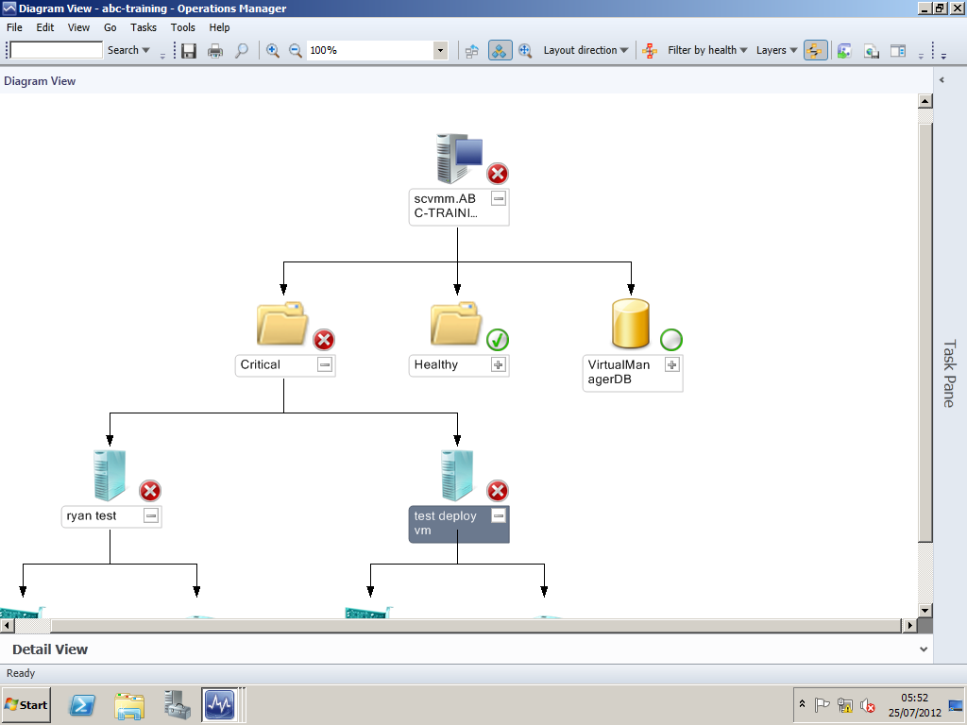
Task: Open the Search dropdown button
Action: point(128,51)
